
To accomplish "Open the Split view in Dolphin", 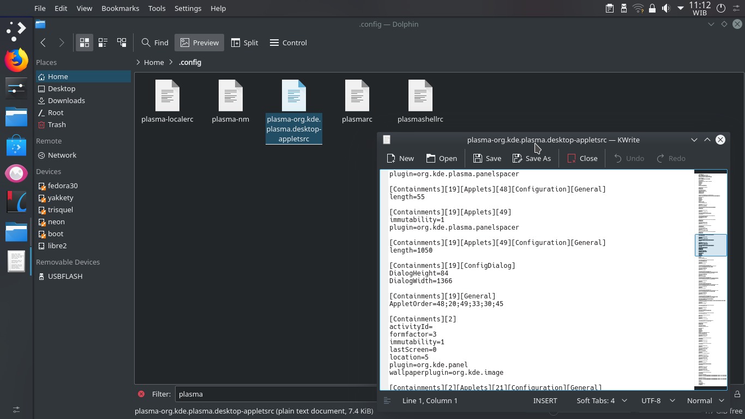I will 244,43.
